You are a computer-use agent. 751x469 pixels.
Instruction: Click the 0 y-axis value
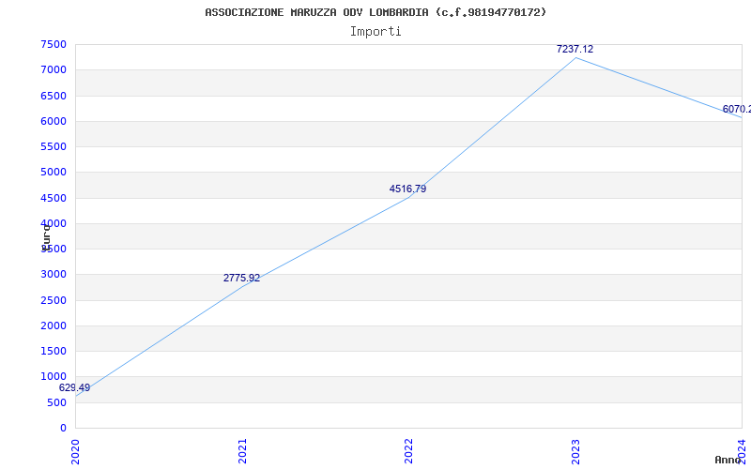click(63, 429)
